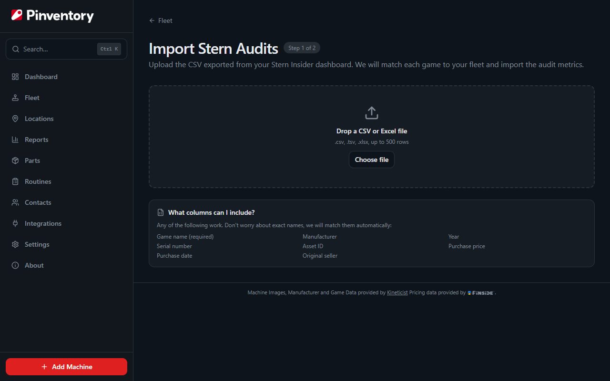Click the ".csv, .tsv, .xlsx, up to 500 rows" note
The image size is (610, 381).
372,142
